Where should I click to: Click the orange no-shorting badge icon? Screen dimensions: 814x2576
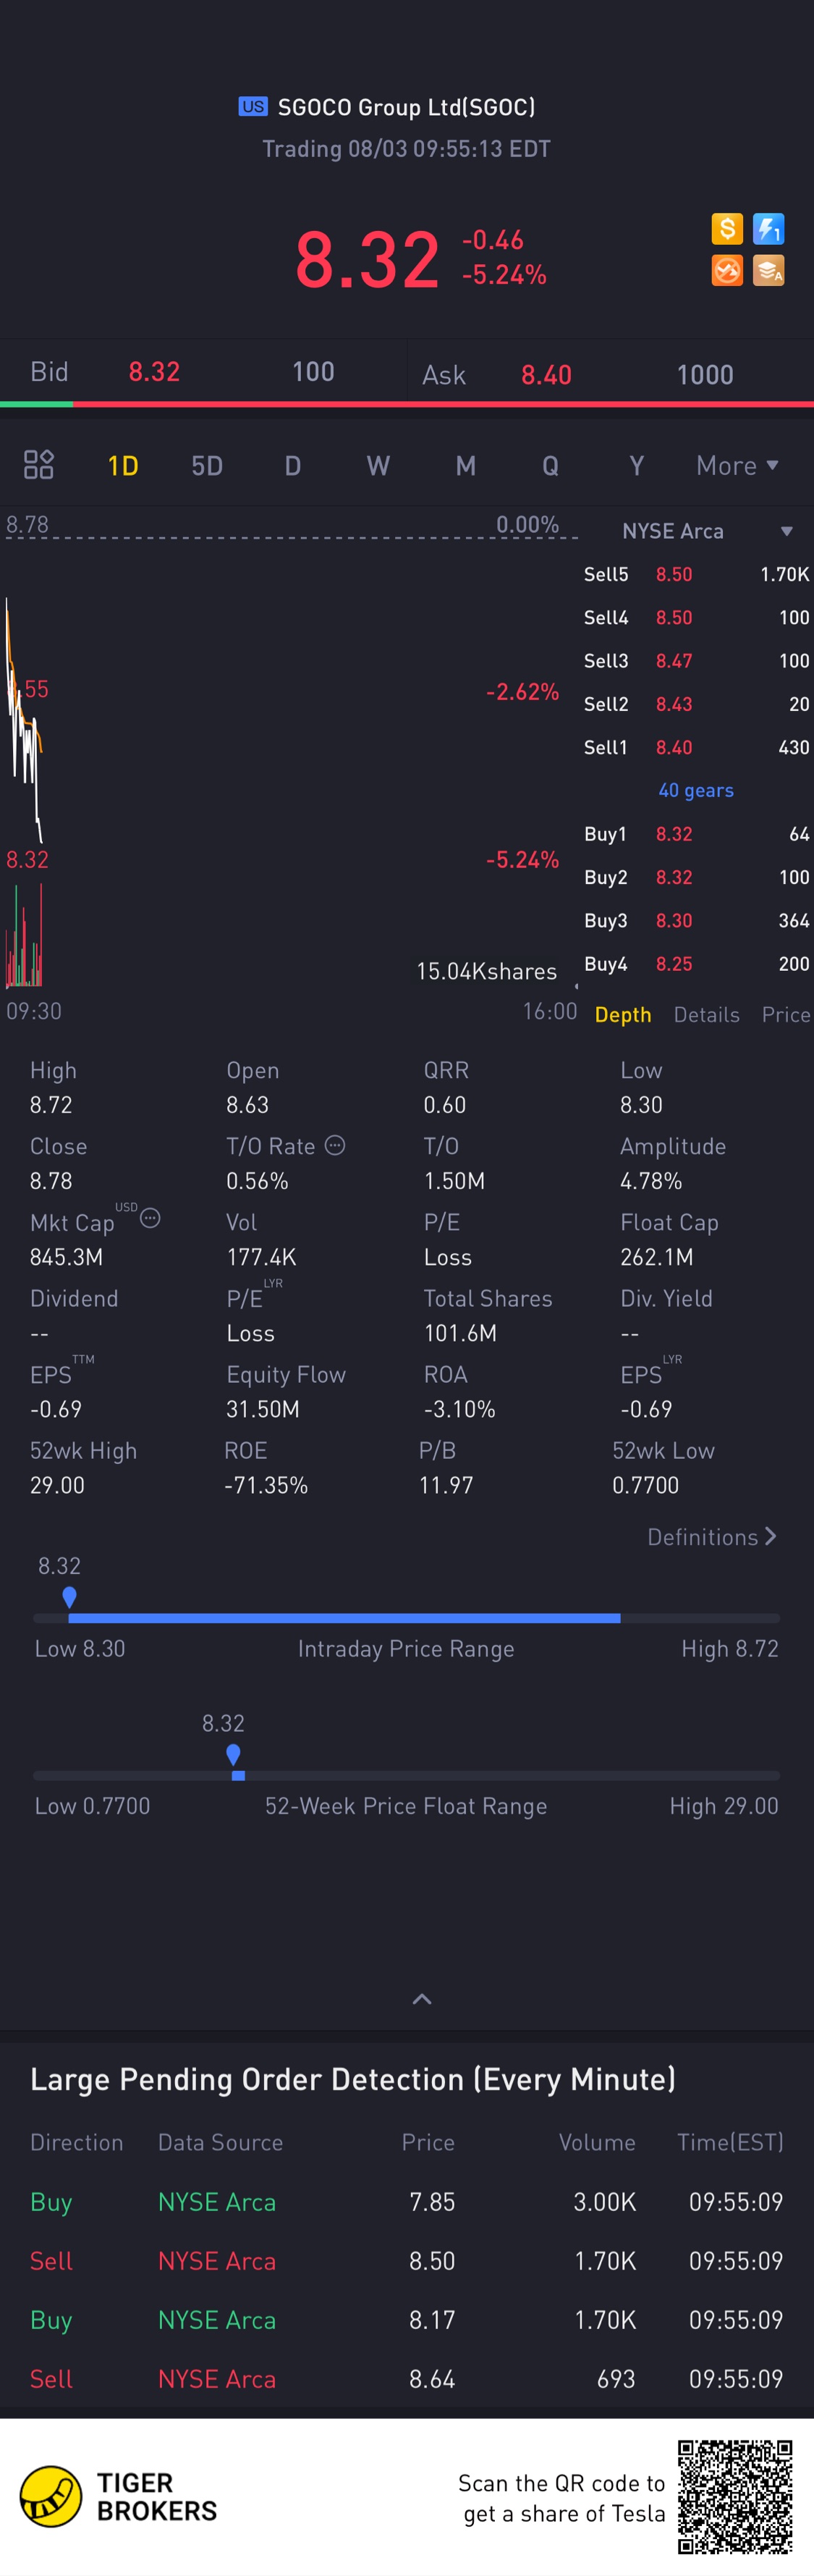point(726,270)
